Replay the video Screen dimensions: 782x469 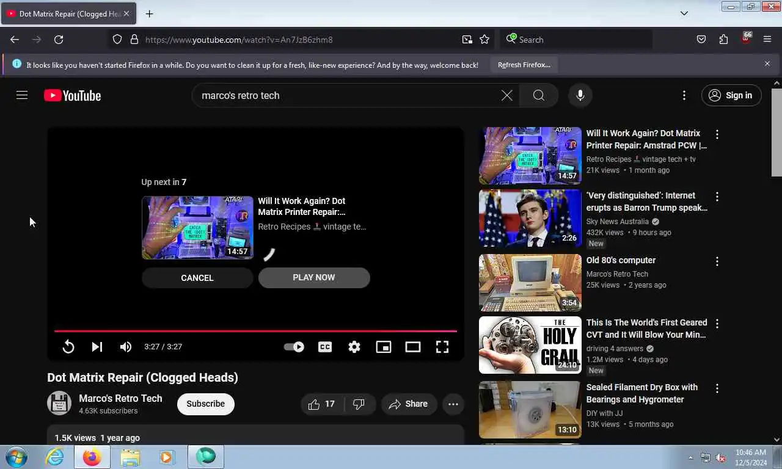(x=68, y=347)
